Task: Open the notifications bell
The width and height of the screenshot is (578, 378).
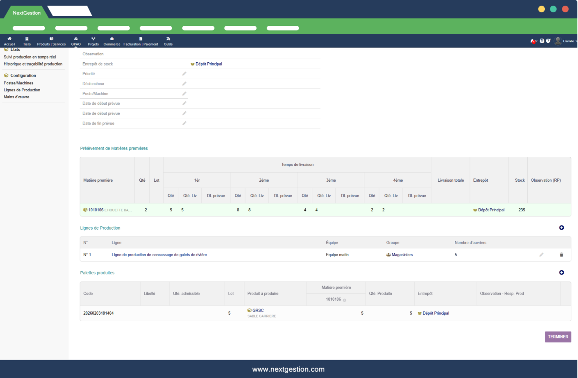Action: [x=532, y=41]
